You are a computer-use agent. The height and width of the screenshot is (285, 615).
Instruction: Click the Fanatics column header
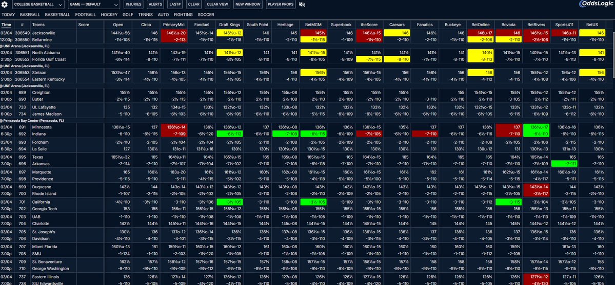[x=425, y=25]
